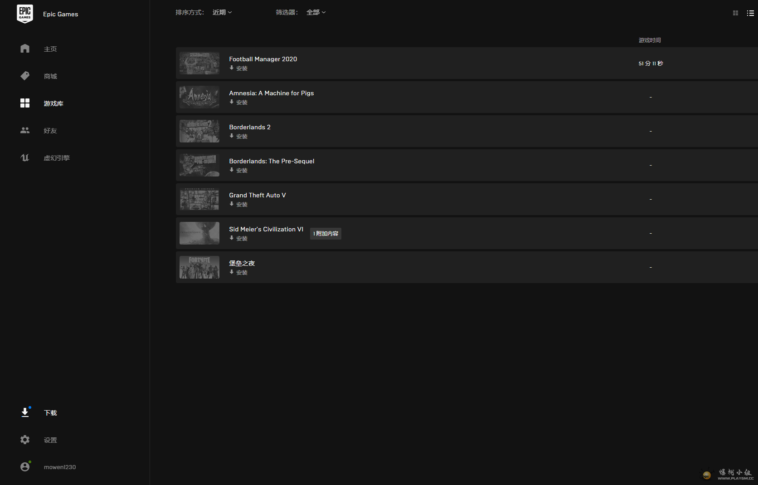The width and height of the screenshot is (758, 485).
Task: Open the Unreal Engine (虚幻引擎) icon
Action: click(25, 157)
